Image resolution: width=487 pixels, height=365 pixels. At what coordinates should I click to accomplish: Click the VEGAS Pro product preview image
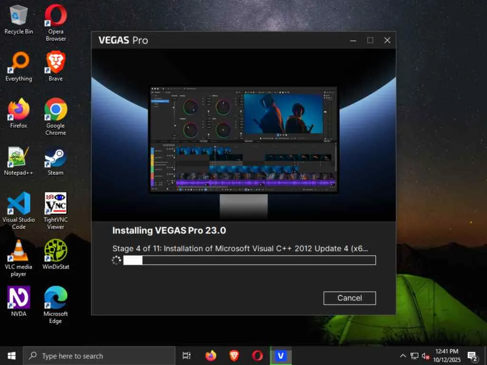point(244,134)
